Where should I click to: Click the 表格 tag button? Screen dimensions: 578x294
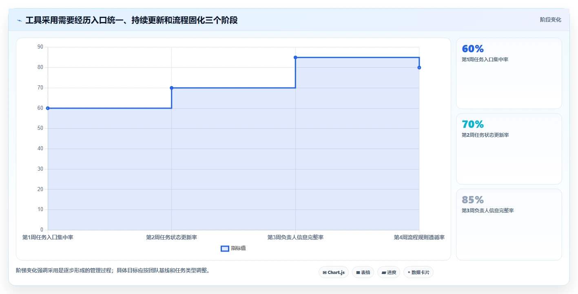(x=363, y=272)
